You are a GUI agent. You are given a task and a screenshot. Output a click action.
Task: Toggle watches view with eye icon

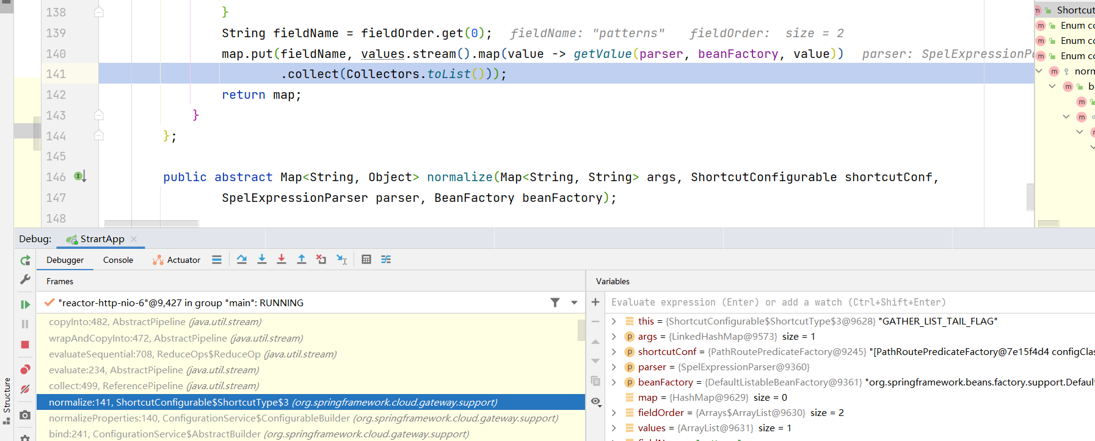(x=596, y=401)
